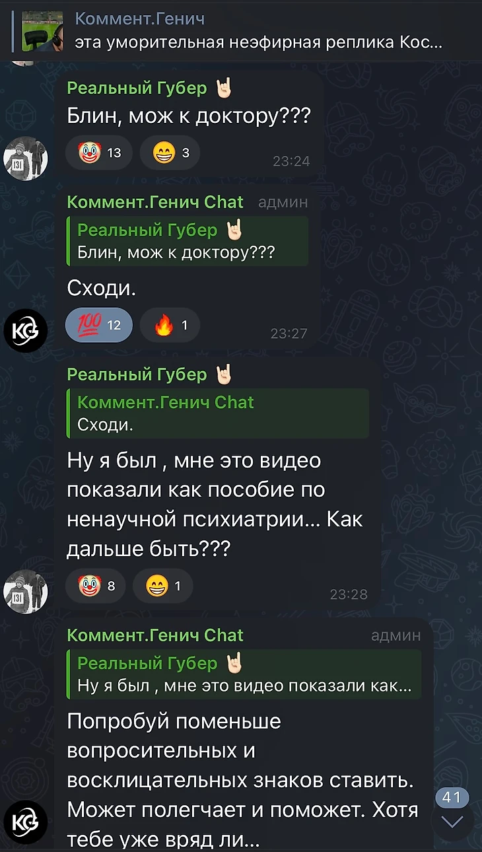Jump to quoted 'Блин, мож к доктору???' reply

188,241
